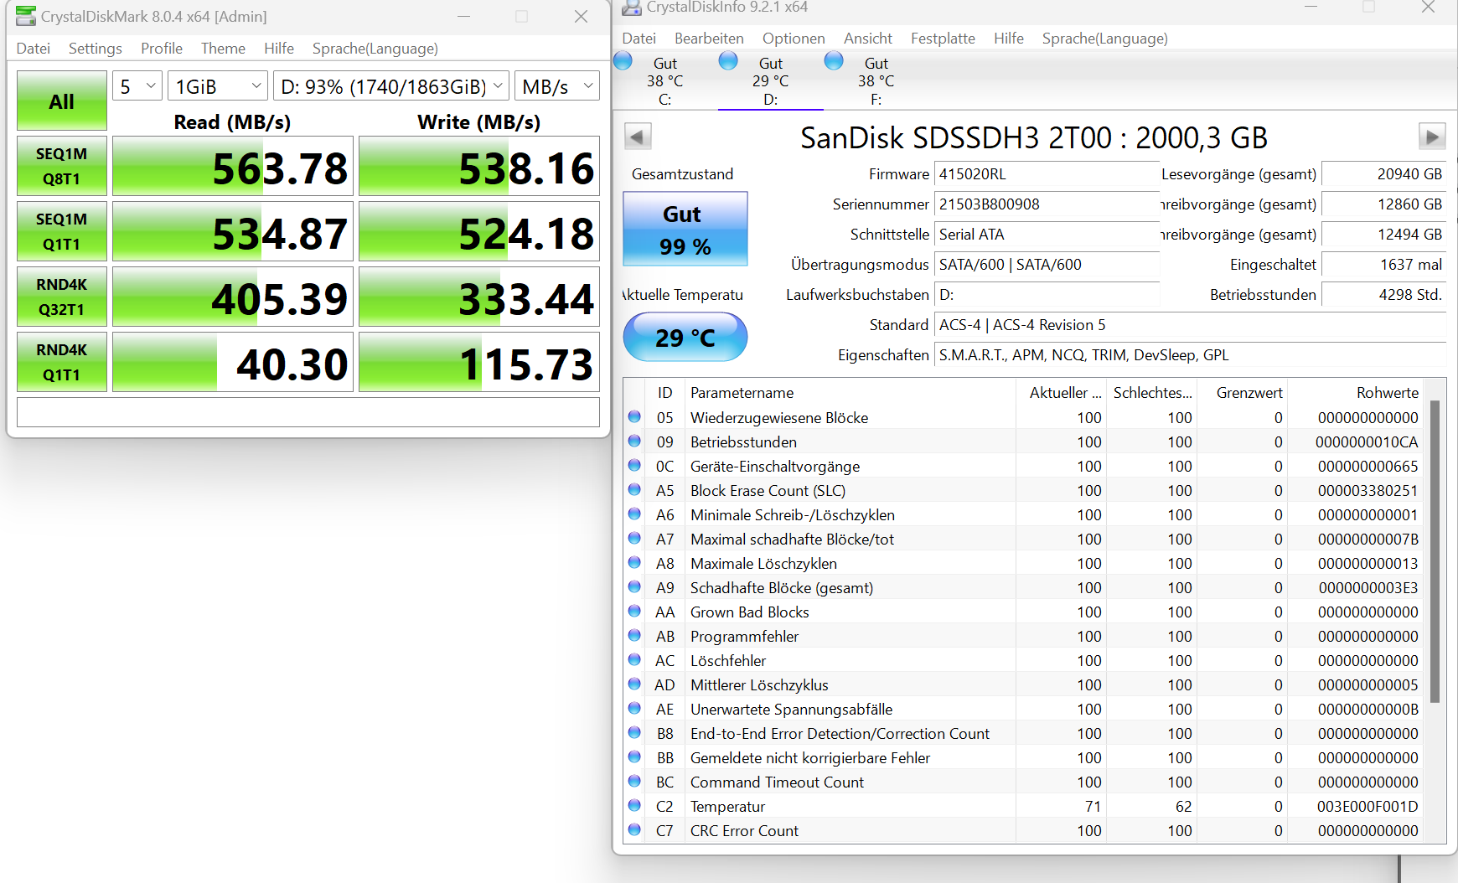This screenshot has height=883, width=1458.
Task: Go to next disk with right arrow
Action: (x=1432, y=137)
